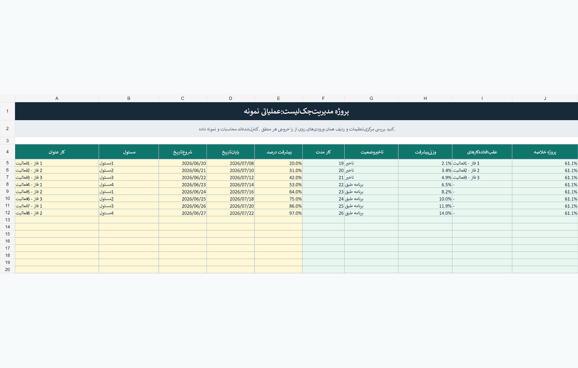Select progress cell showing 53.0%

point(278,185)
